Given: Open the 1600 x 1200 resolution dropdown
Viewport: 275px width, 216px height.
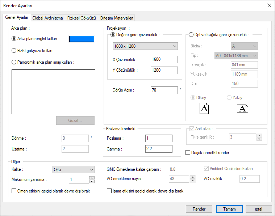Looking at the screenshot, I should pos(145,46).
